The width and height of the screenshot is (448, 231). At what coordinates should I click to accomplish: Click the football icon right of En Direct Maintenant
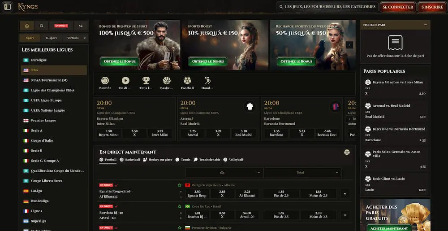pos(347,152)
